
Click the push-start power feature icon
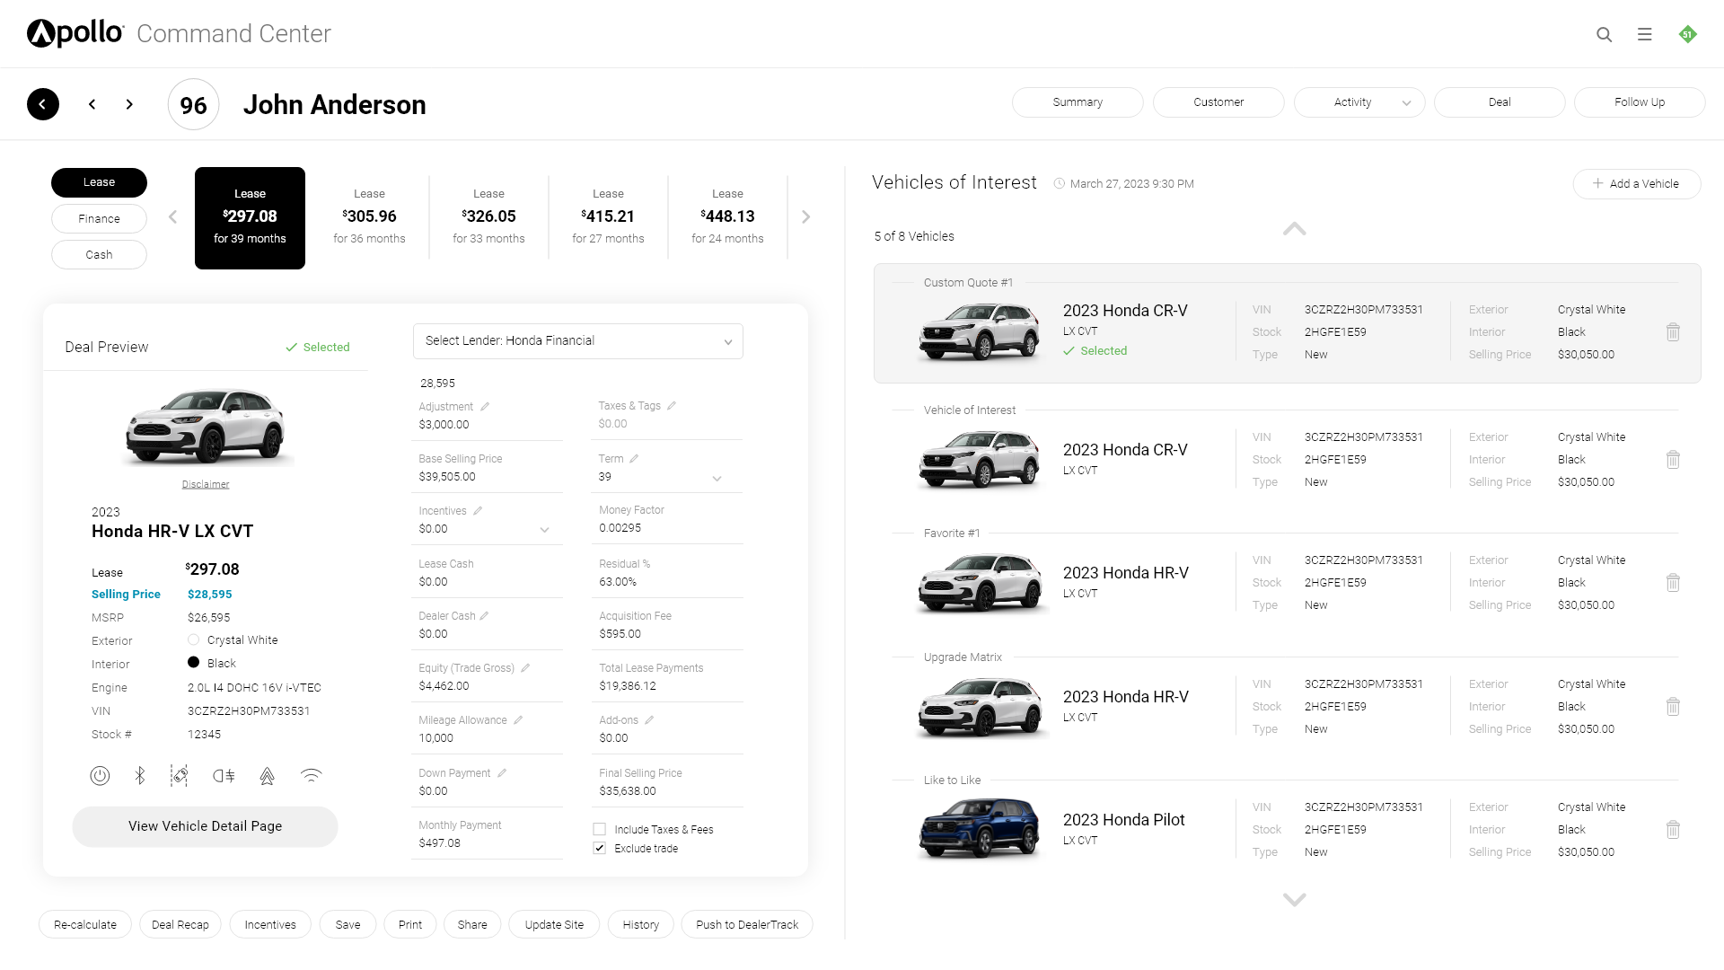coord(100,775)
